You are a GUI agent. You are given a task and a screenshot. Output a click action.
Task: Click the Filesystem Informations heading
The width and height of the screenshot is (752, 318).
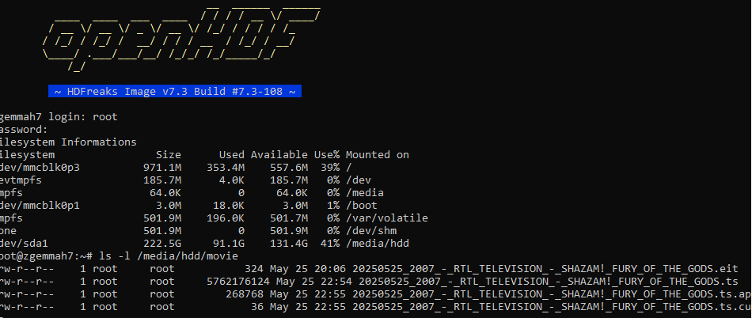point(67,142)
